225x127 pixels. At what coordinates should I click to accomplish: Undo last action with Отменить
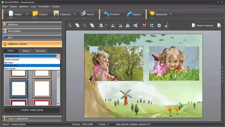coord(112,14)
